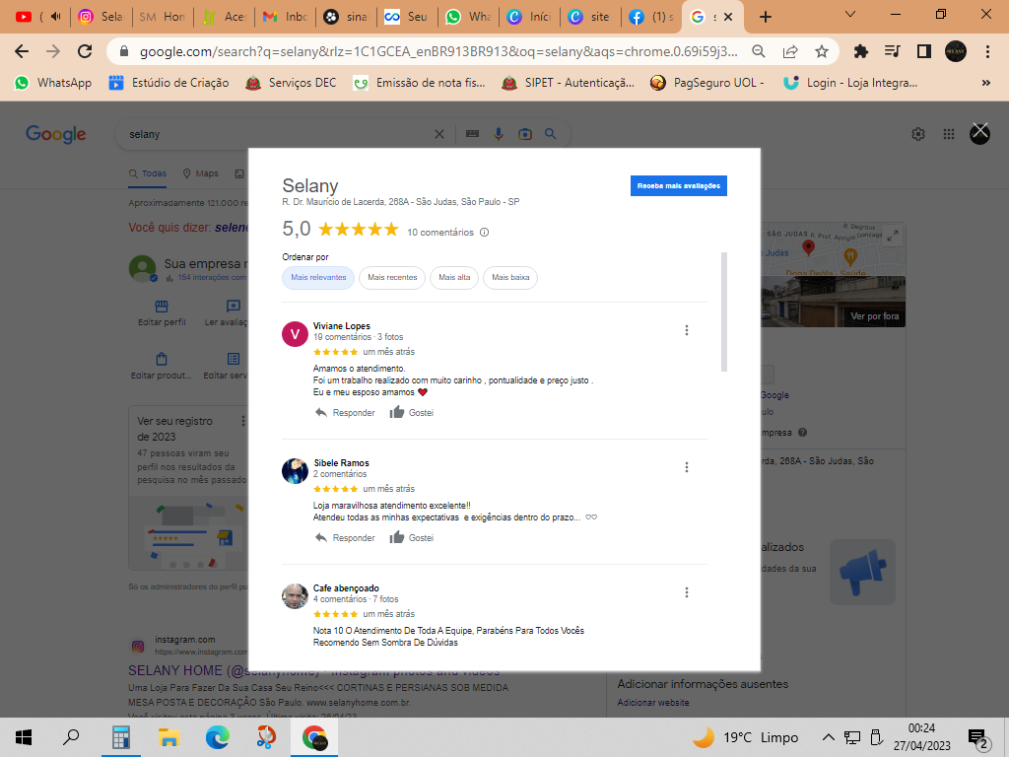Open the Google apps grid
Screen dimensions: 1009x757
949,134
